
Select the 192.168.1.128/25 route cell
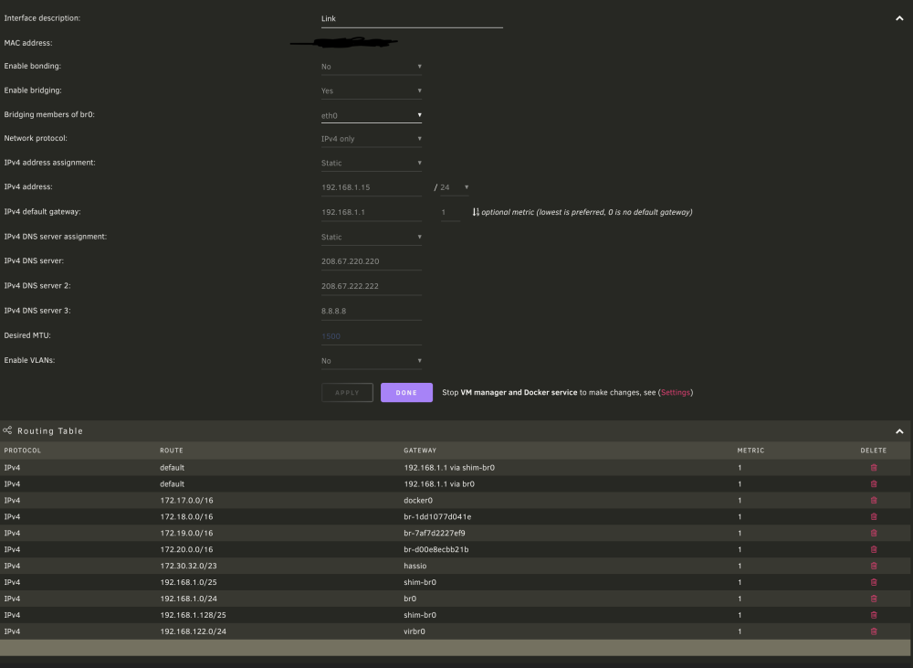tap(193, 615)
